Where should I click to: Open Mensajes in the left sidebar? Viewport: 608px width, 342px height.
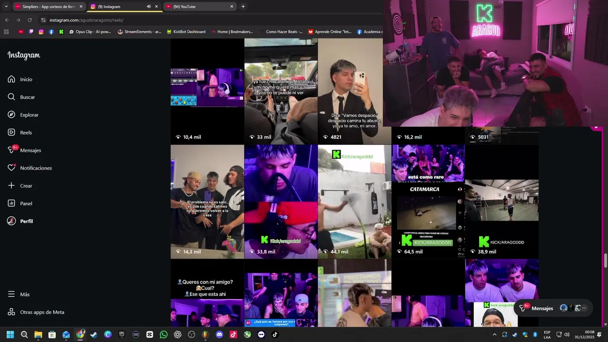point(24,150)
